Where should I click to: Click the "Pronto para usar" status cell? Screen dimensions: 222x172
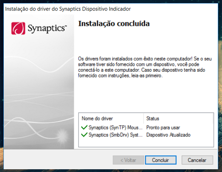click(x=163, y=127)
